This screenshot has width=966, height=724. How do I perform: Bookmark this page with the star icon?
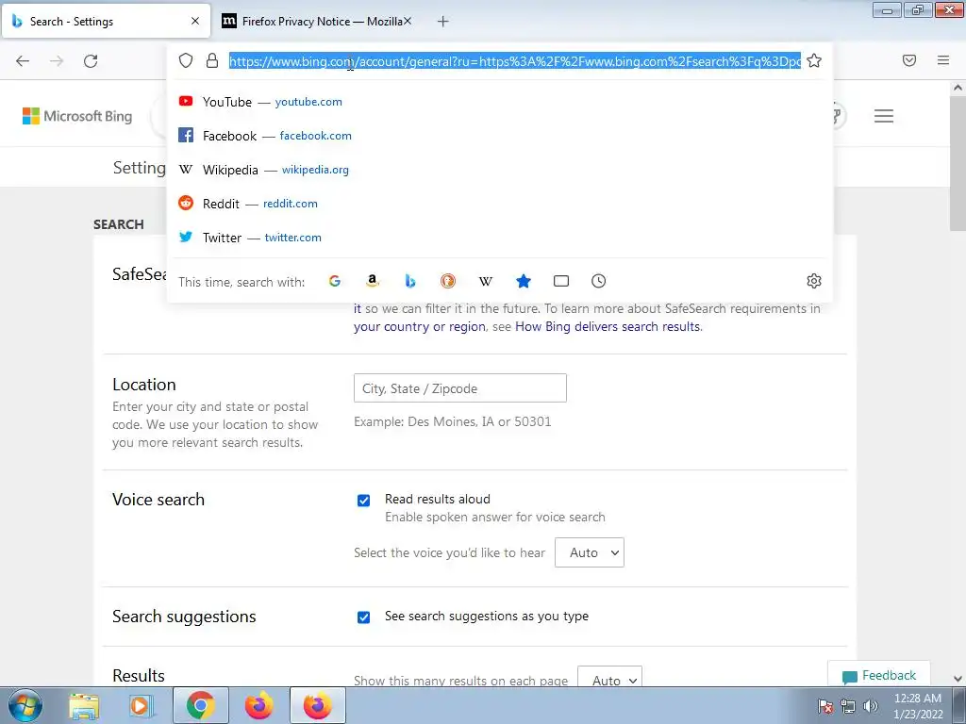pyautogui.click(x=814, y=60)
